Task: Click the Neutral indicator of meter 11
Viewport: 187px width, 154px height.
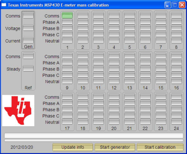Action: pos(99,81)
